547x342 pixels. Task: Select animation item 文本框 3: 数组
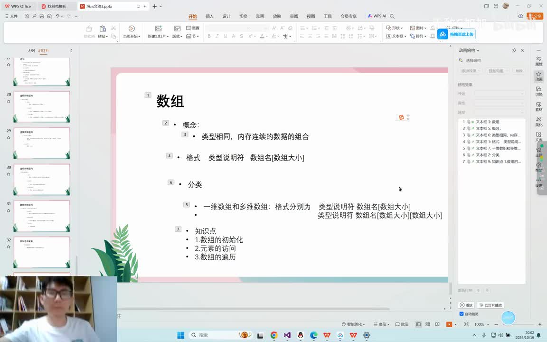coord(491,122)
